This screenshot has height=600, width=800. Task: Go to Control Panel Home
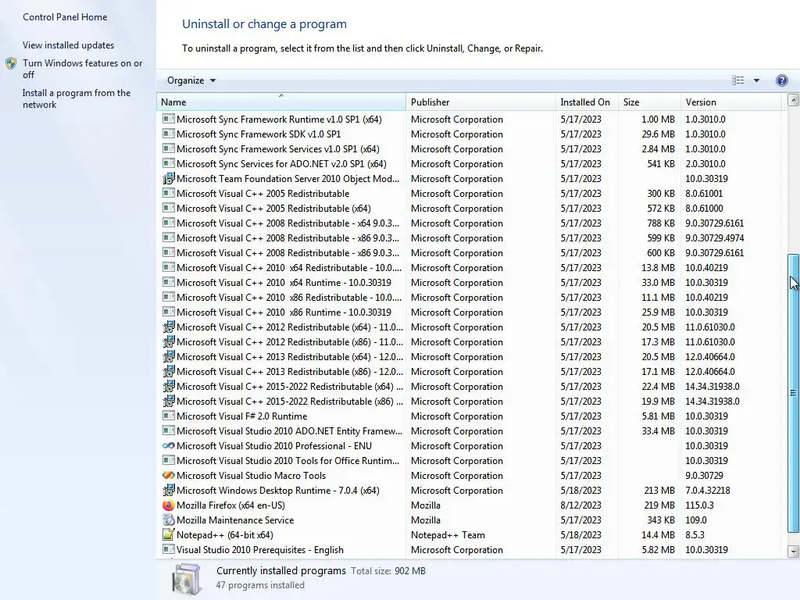coord(65,17)
